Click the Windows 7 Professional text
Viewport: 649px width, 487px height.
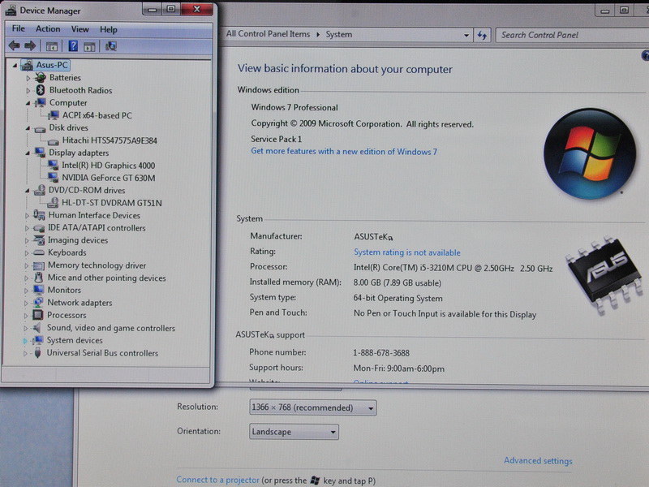[294, 107]
